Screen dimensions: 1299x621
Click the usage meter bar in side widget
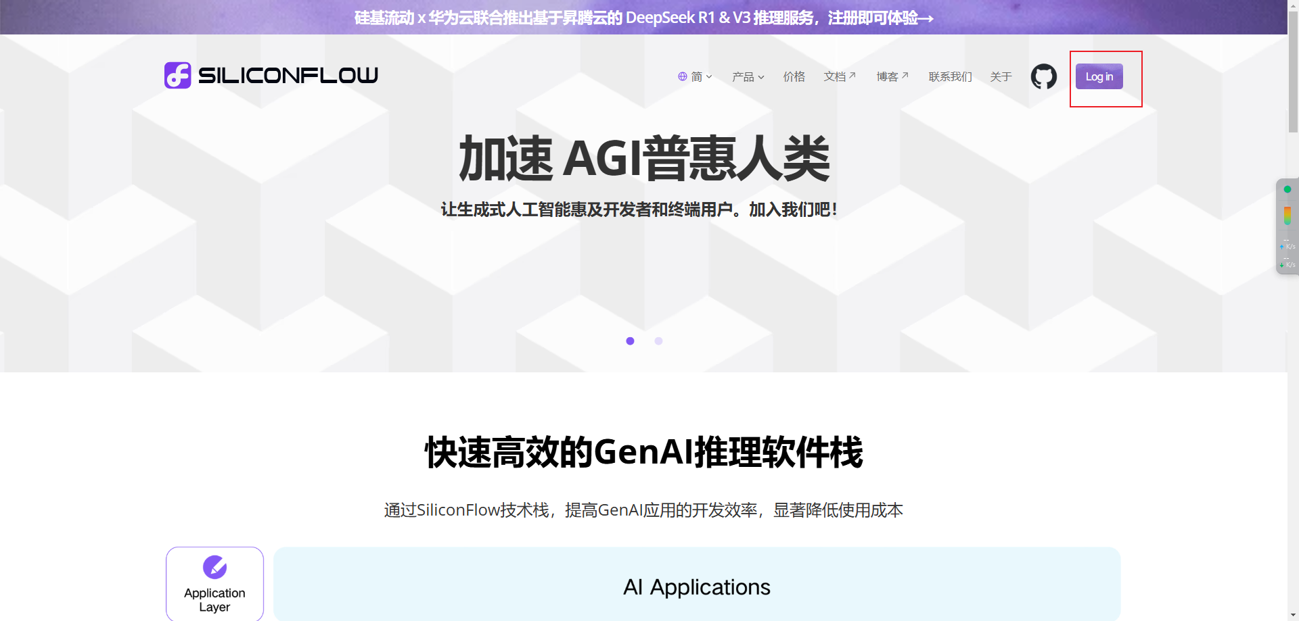[1287, 216]
